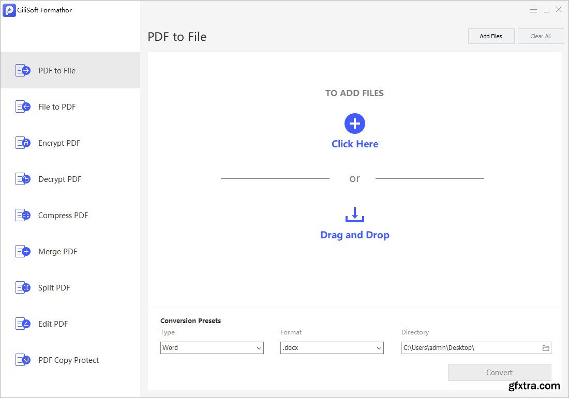Screen dimensions: 569x398
Task: Click the blue plus circle to add files
Action: click(355, 124)
